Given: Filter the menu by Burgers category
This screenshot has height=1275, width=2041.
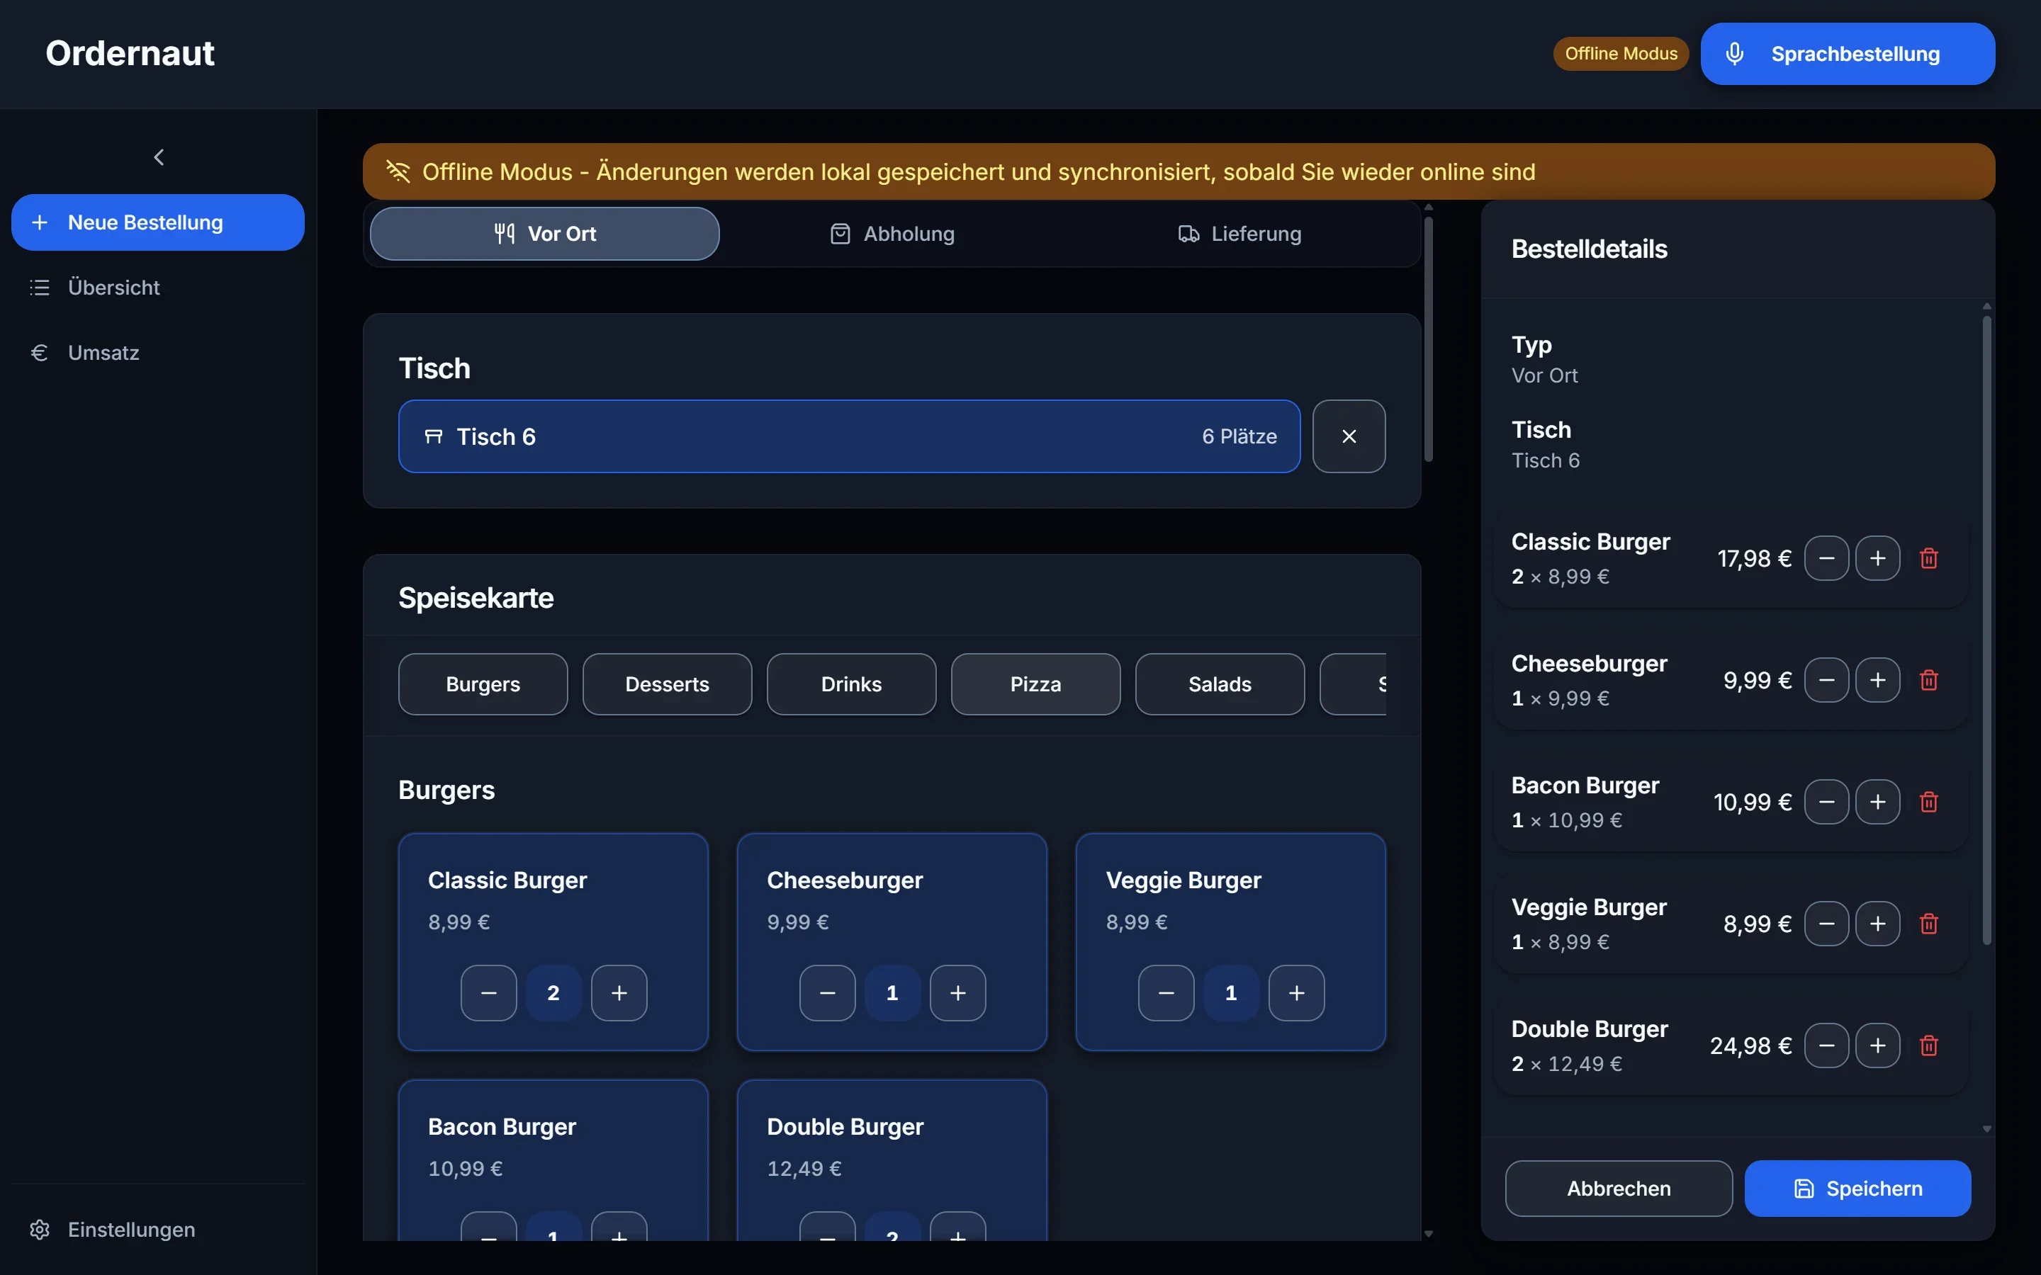Looking at the screenshot, I should click(x=483, y=684).
